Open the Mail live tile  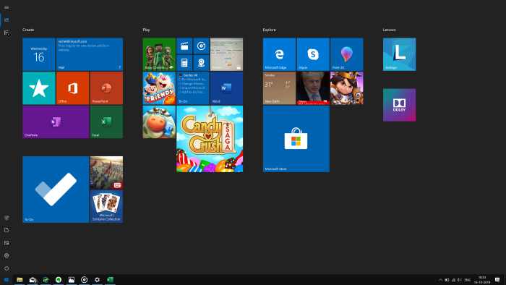pos(90,54)
